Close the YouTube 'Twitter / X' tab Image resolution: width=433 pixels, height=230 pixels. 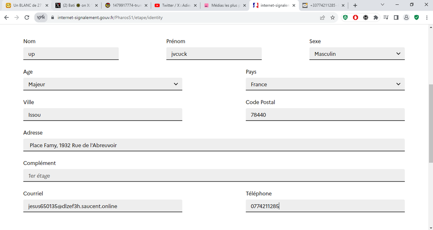(195, 5)
